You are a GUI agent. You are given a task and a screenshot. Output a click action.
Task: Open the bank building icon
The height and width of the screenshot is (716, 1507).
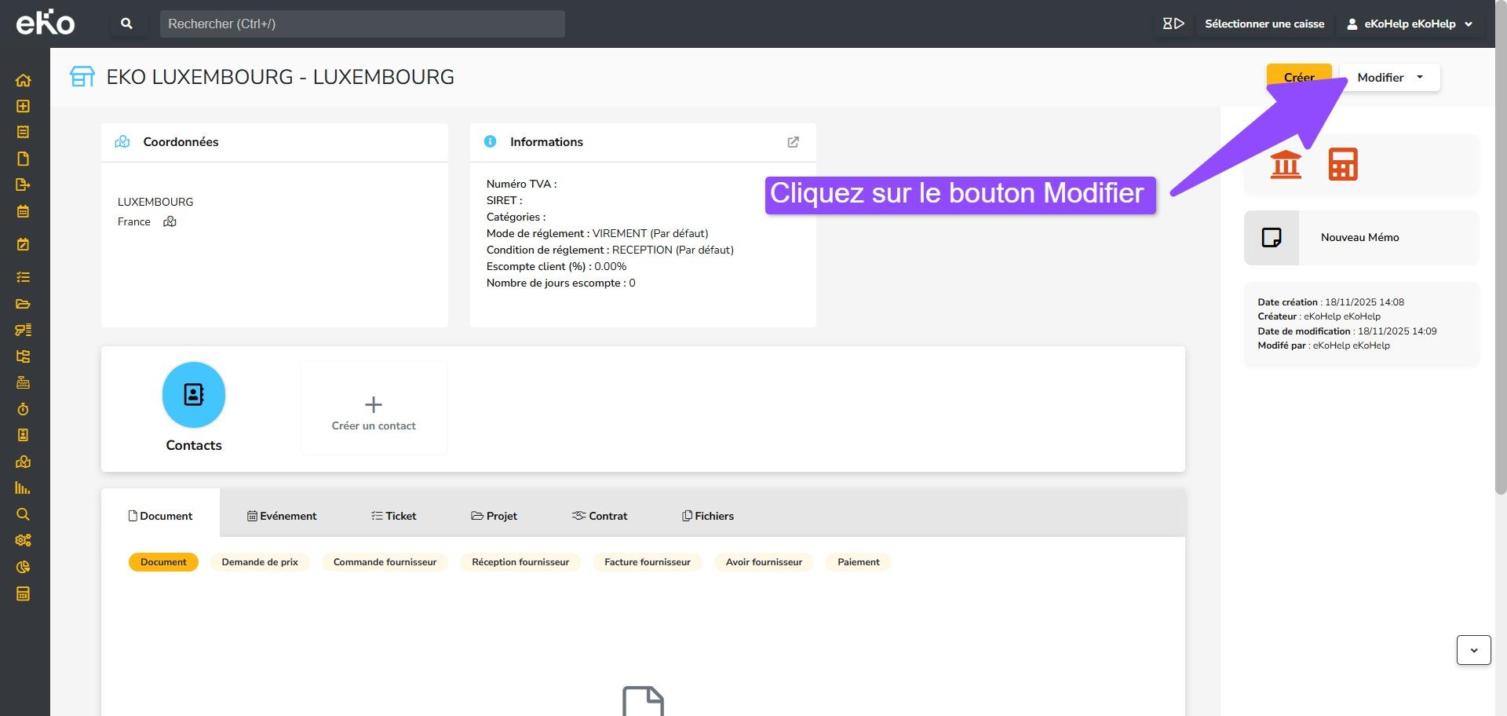point(1286,164)
